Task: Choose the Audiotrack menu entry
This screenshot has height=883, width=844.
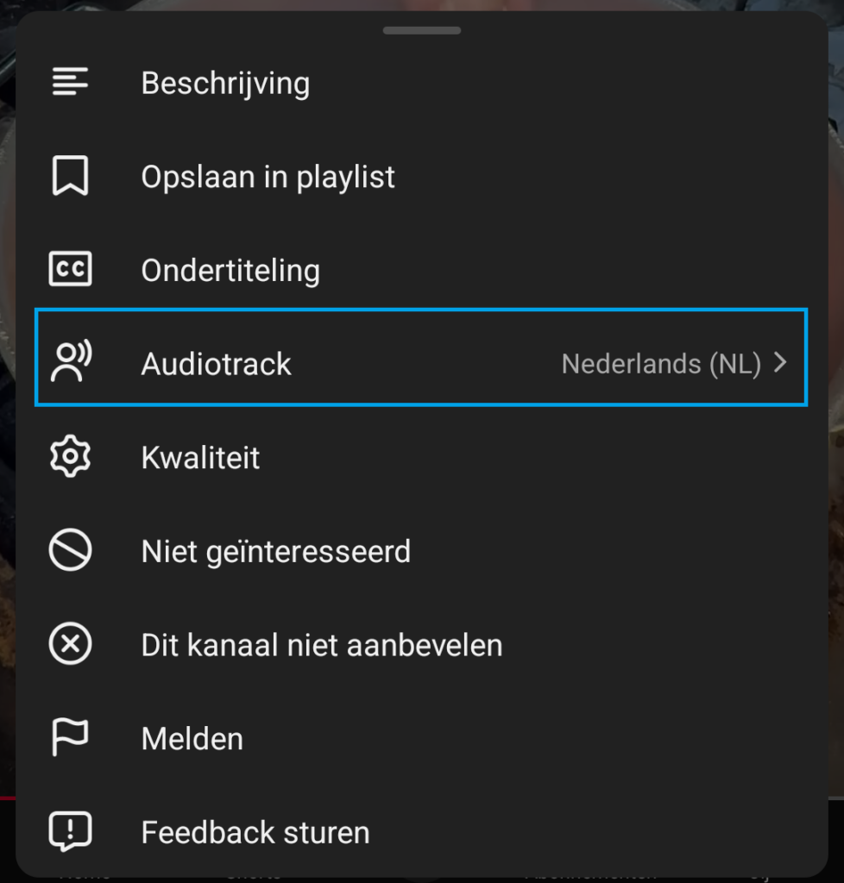Action: 217,364
